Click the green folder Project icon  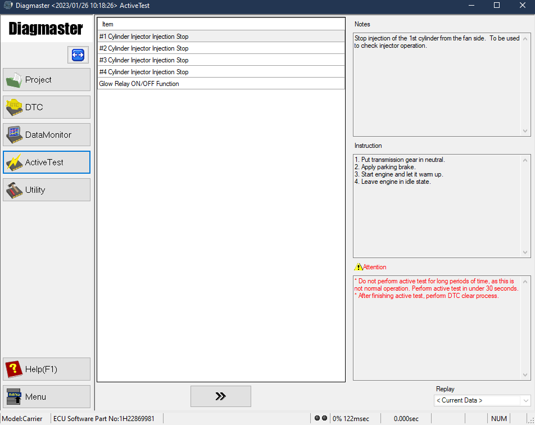(x=14, y=80)
